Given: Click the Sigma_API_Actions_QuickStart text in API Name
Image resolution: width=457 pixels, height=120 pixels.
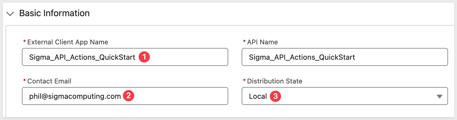Looking at the screenshot, I should (302, 57).
